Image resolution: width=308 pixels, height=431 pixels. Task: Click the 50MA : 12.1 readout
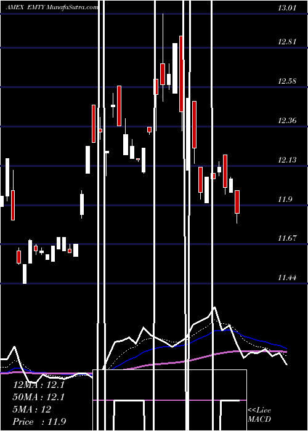(39, 397)
